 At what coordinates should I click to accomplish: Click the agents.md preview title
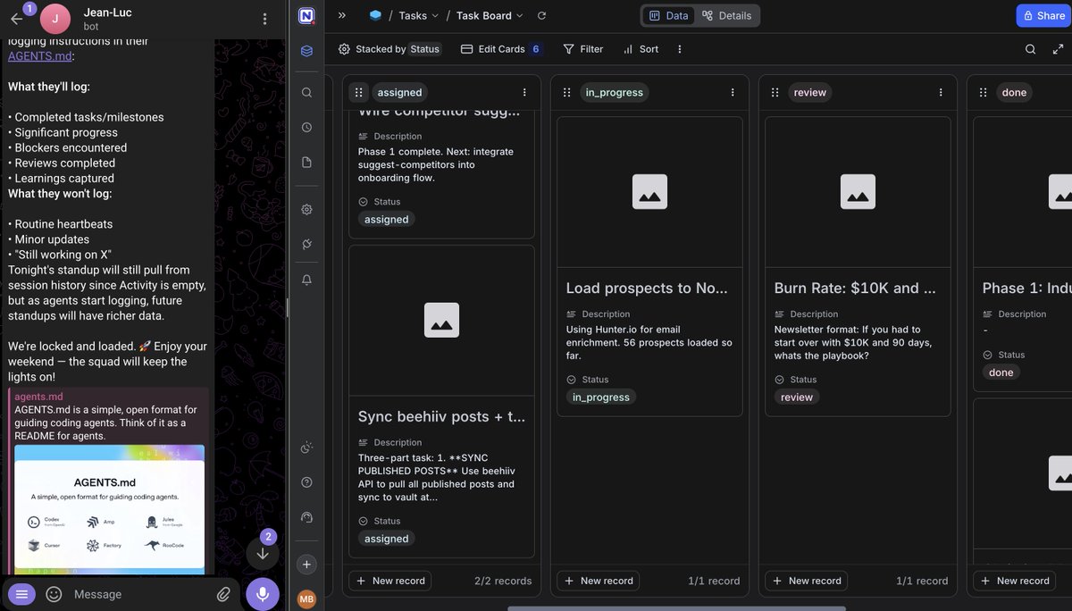click(38, 397)
